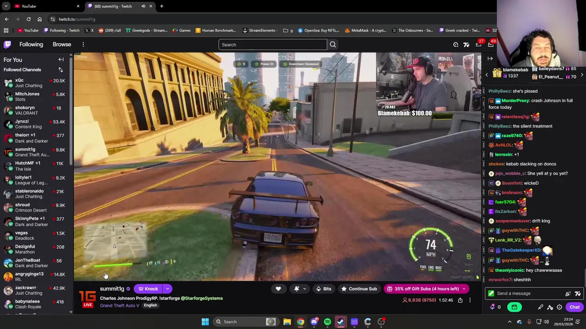
Task: Open the Following page
Action: [31, 44]
